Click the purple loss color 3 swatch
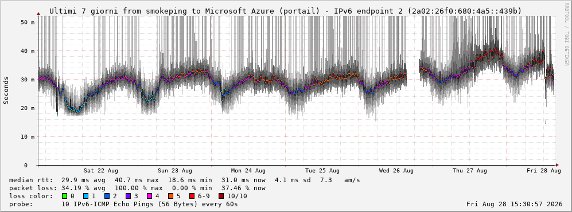This screenshot has height=212, width=572. point(128,196)
